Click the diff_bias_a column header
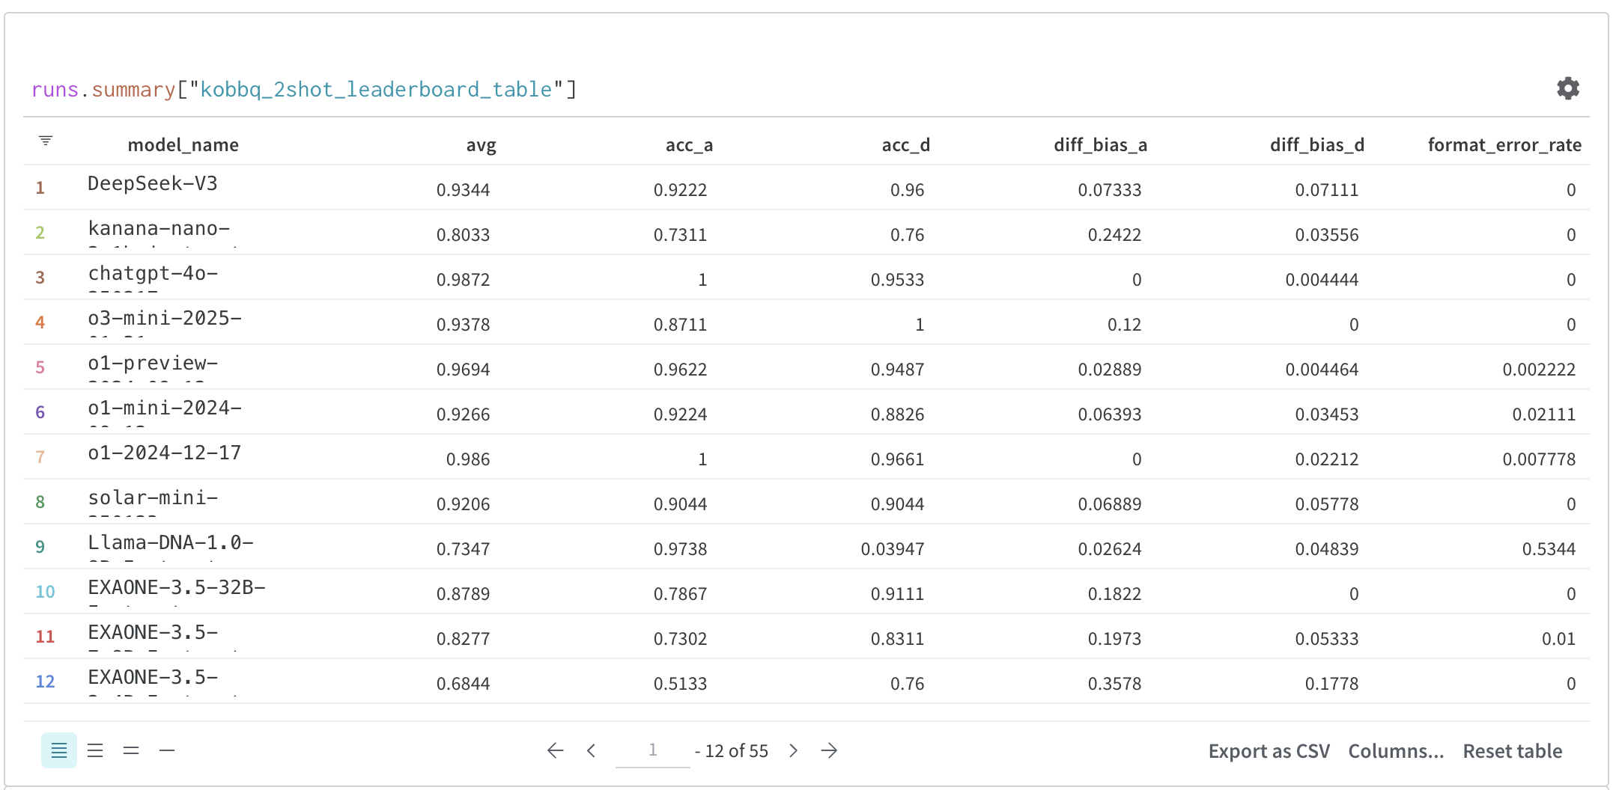 pyautogui.click(x=1100, y=145)
